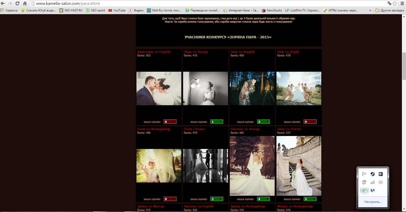The image size is (406, 212).
Task: Open the Галя та Володимир sunlit veil photo
Action: [159, 166]
